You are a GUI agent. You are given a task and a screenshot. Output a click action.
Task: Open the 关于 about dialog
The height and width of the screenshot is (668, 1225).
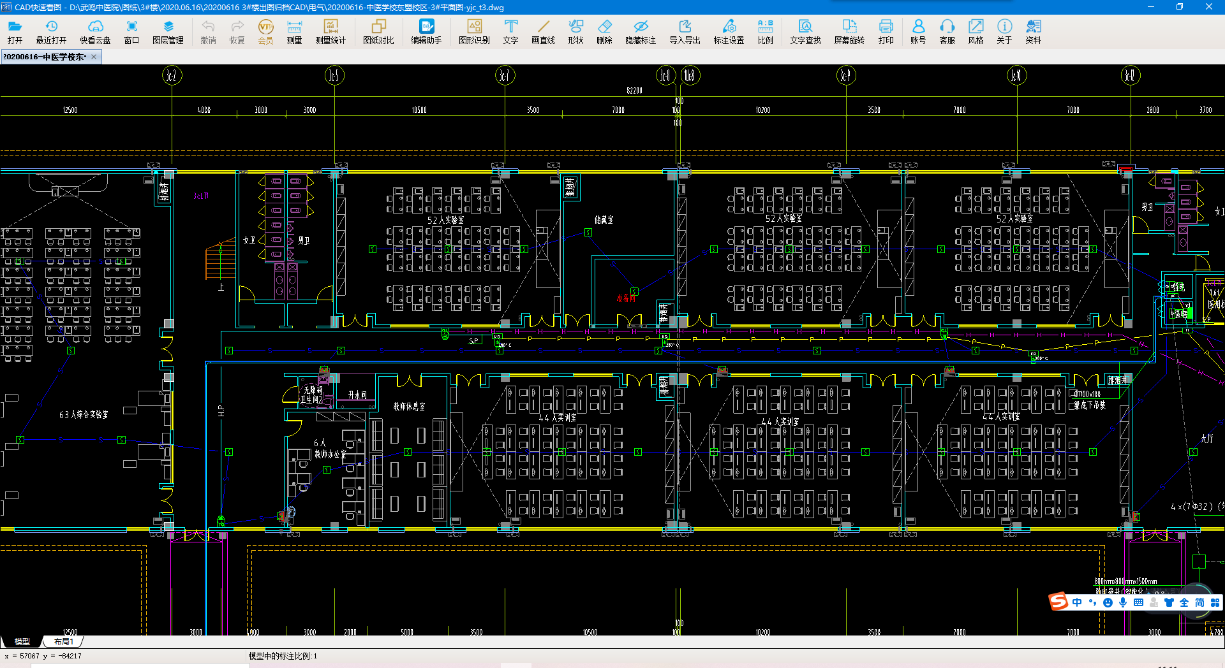tap(1004, 32)
